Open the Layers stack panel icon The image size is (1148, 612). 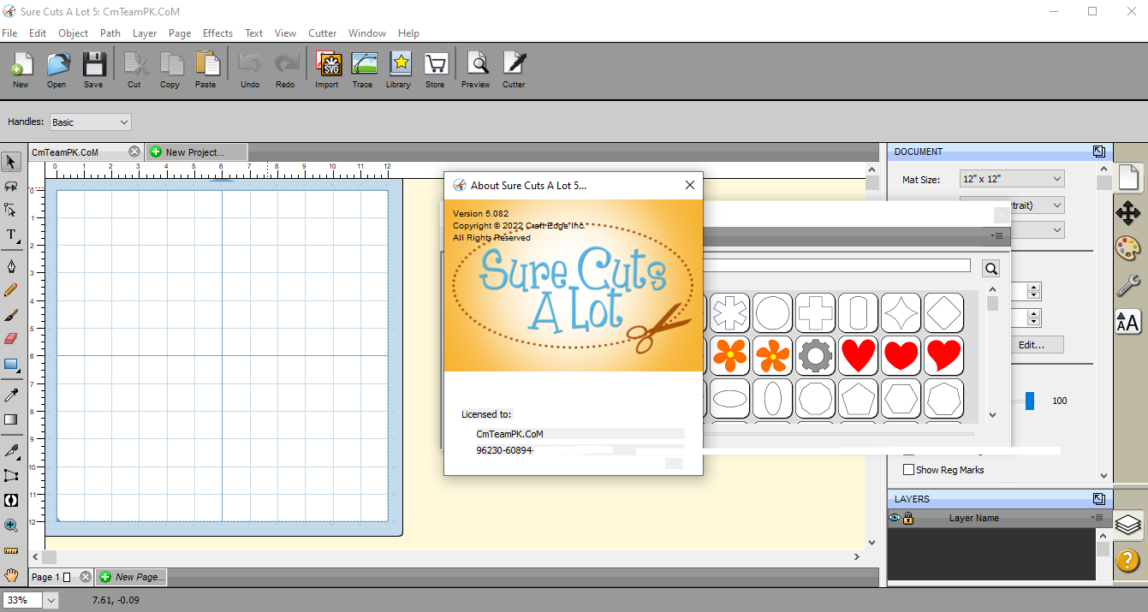[x=1128, y=524]
